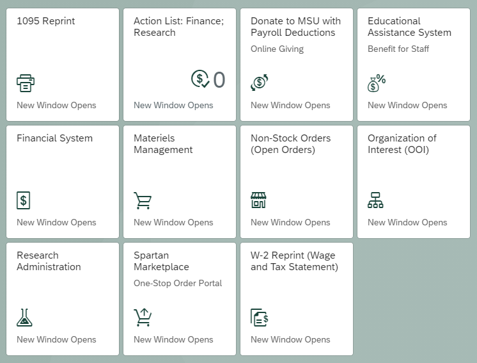477x363 pixels.
Task: Click the money bag percent icon
Action: pyautogui.click(x=377, y=83)
